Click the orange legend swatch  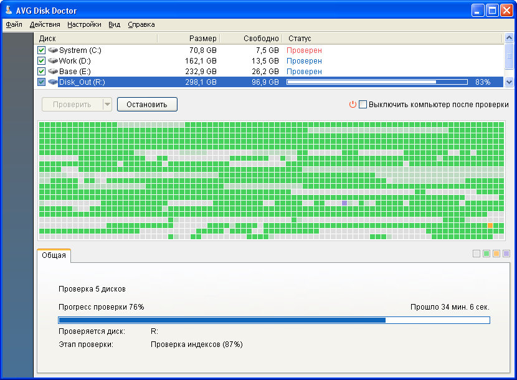pyautogui.click(x=496, y=254)
